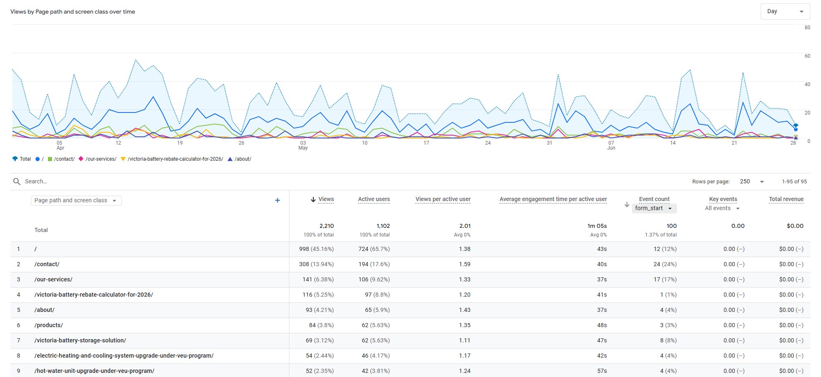The image size is (821, 377).
Task: Select the /our-services/ row
Action: pyautogui.click(x=410, y=279)
